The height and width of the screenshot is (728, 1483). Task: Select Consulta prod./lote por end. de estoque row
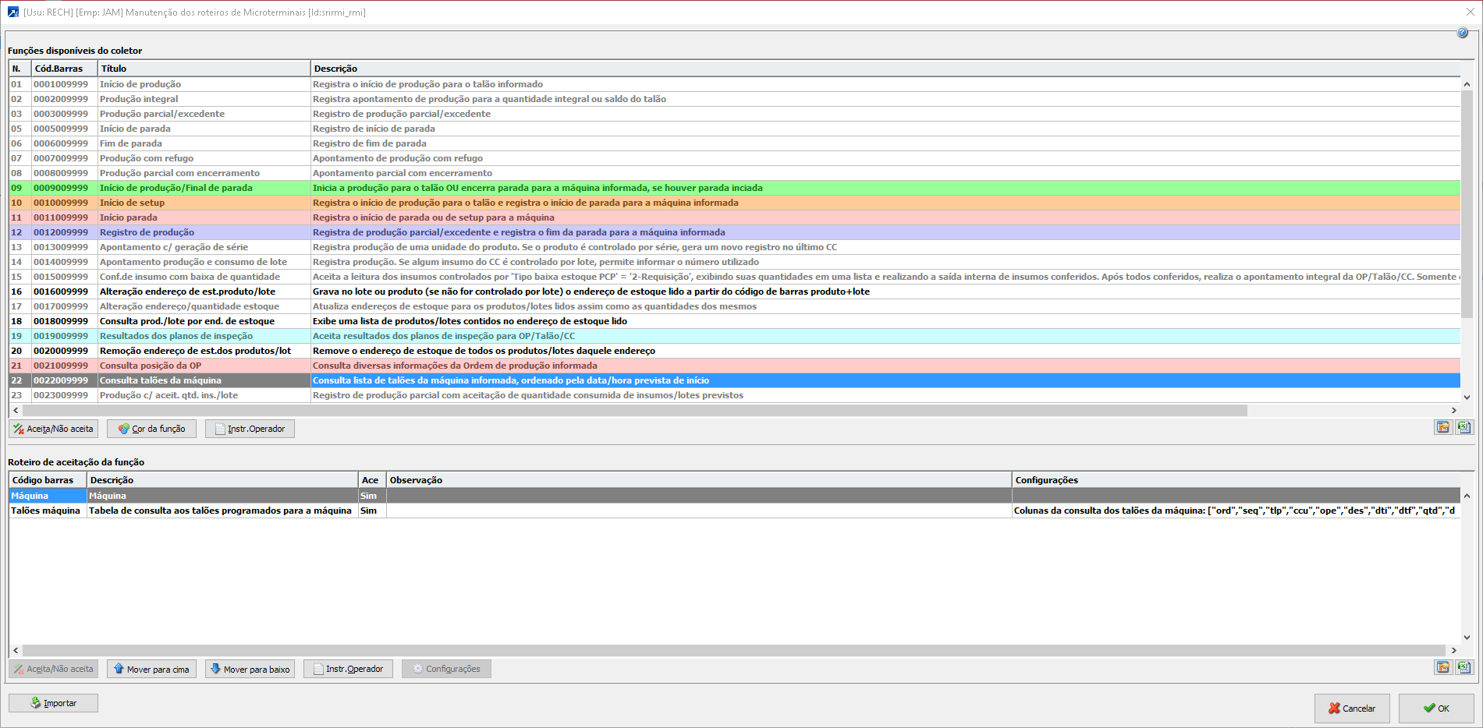tap(735, 321)
